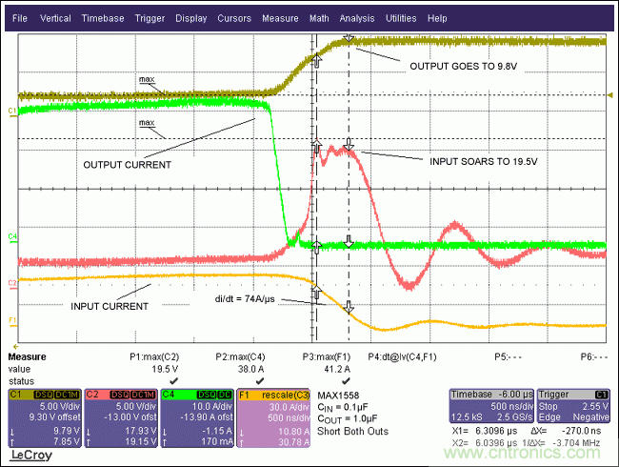Click the red C2 marker left of the waveform grid
The width and height of the screenshot is (619, 467).
point(11,283)
